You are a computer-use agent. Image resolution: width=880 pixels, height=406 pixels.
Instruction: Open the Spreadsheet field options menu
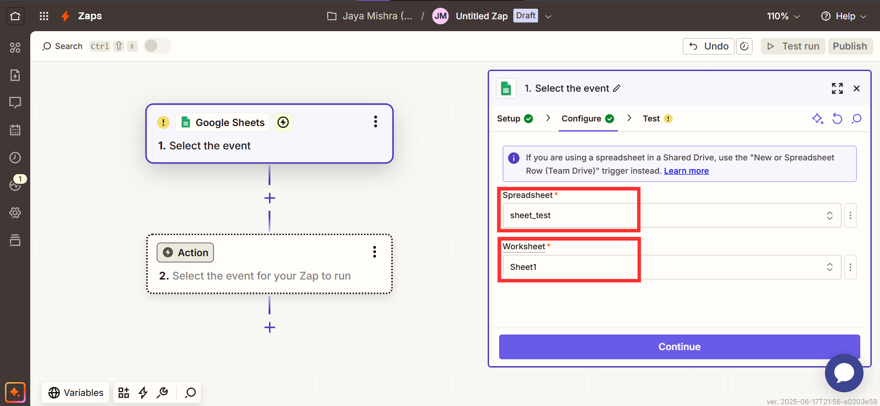click(850, 215)
